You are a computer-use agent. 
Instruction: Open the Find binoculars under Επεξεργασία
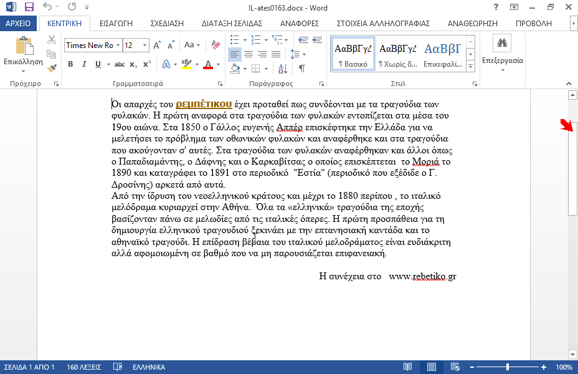tap(502, 43)
